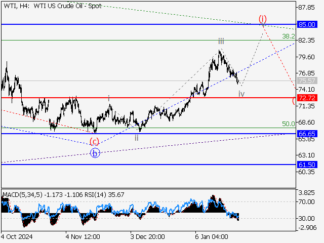Click the 3 Dec 20:00 date marker
324x243 pixels.
tap(148, 236)
